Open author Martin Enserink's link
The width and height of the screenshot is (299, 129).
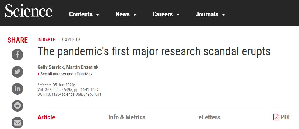(x=82, y=67)
